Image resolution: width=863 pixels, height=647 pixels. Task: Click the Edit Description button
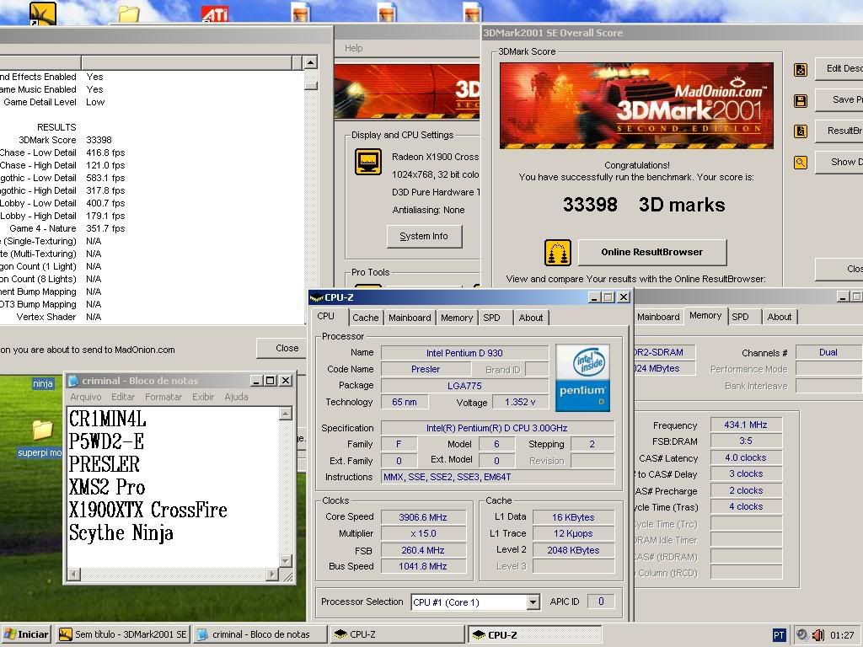[x=839, y=69]
